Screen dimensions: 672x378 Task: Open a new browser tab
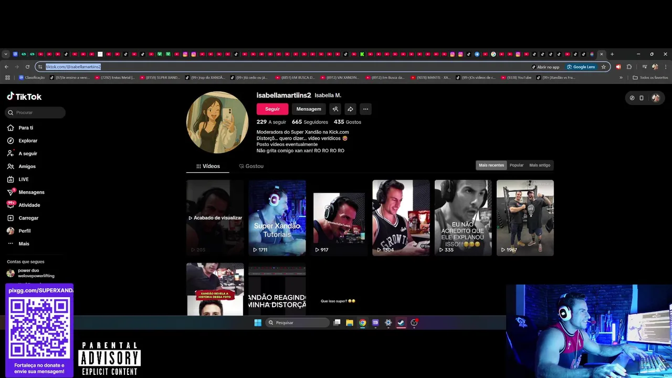tap(612, 54)
